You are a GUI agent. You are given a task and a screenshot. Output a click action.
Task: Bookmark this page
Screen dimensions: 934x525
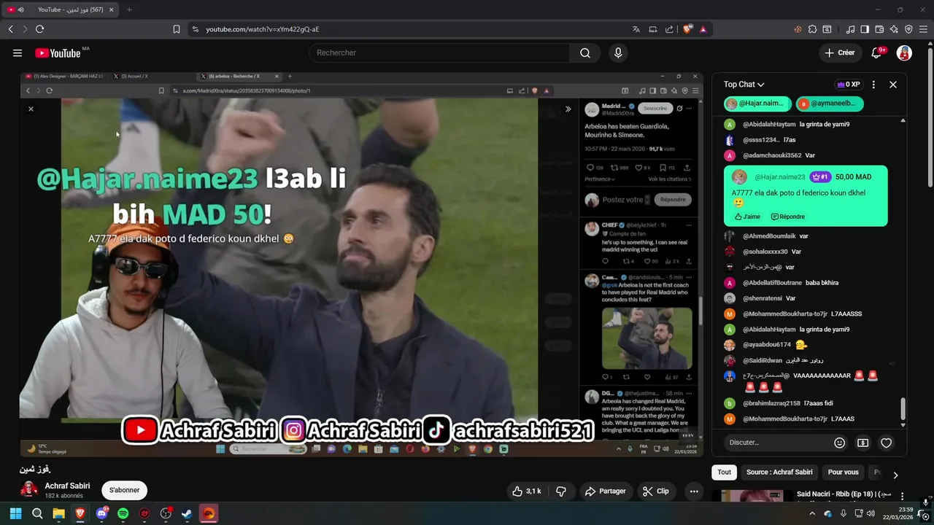177,29
